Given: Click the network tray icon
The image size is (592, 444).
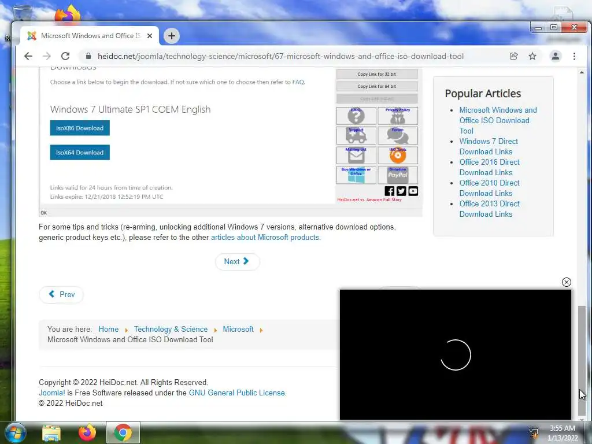Looking at the screenshot, I should tap(534, 433).
